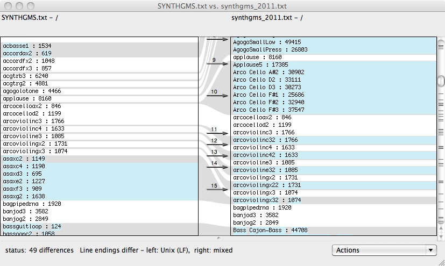Click the copy arrow for difference 14
Image resolution: width=445 pixels, height=266 pixels.
tap(217, 167)
